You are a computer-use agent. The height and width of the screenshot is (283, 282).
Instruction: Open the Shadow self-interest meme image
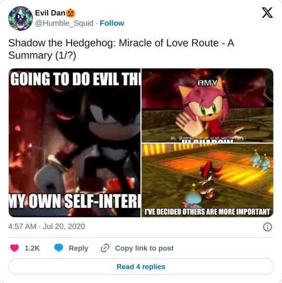point(75,143)
